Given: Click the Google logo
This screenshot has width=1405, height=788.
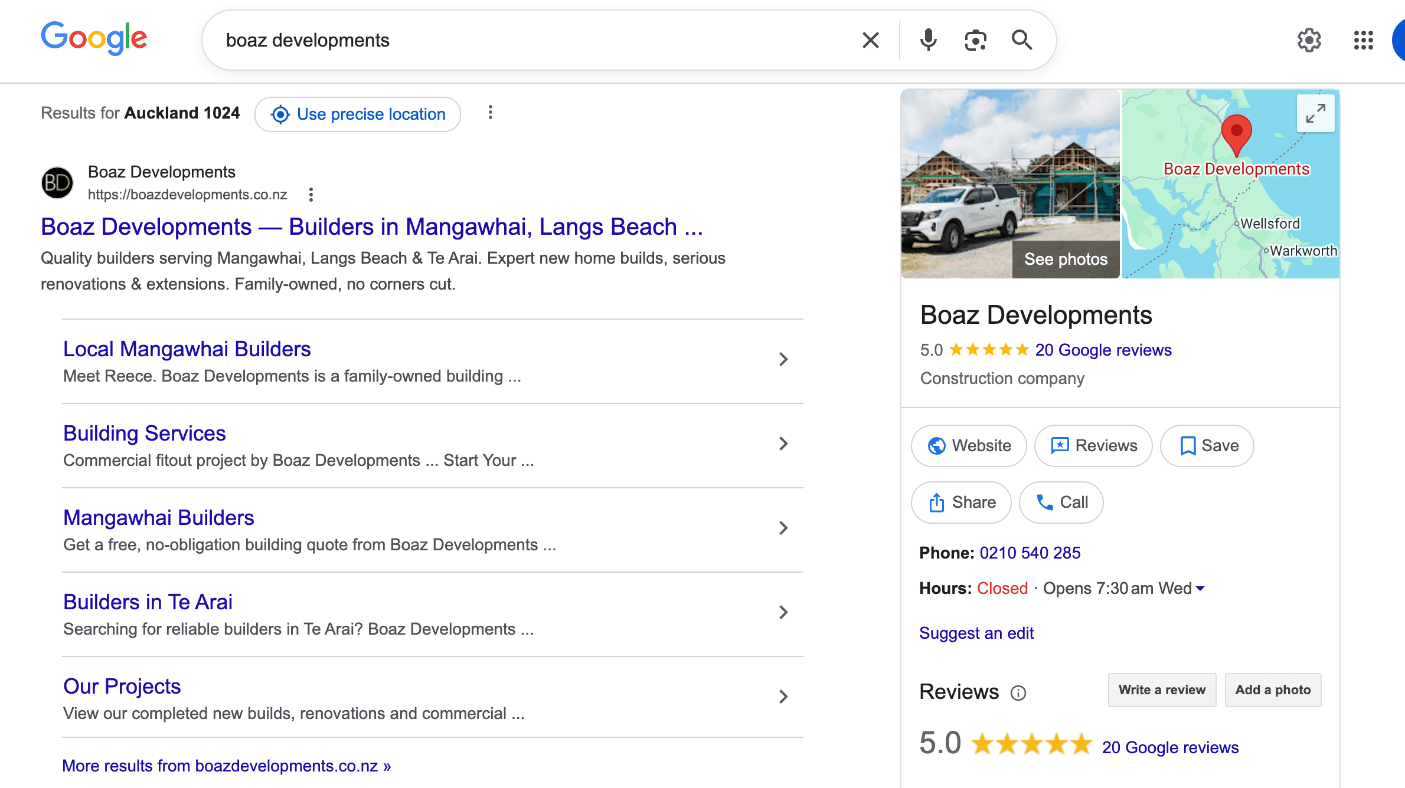Looking at the screenshot, I should click(x=94, y=39).
